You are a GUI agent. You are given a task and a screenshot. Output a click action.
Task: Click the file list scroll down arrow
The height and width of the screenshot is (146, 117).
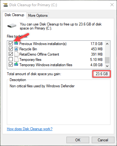(x=107, y=66)
